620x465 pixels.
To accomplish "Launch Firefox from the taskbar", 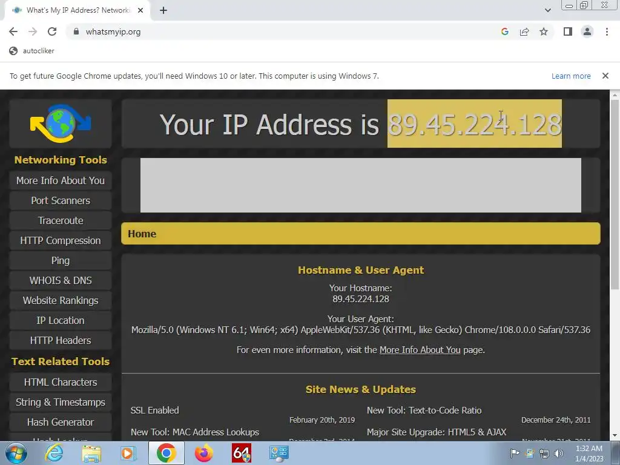I will click(x=203, y=453).
